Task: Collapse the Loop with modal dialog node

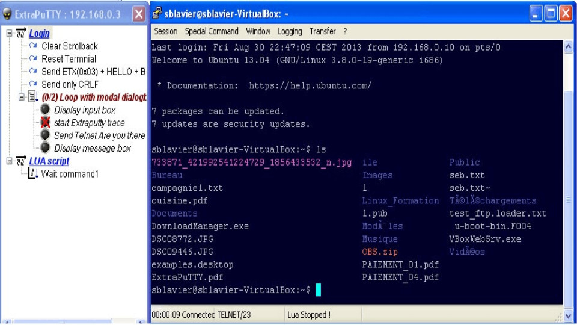Action: (x=22, y=97)
